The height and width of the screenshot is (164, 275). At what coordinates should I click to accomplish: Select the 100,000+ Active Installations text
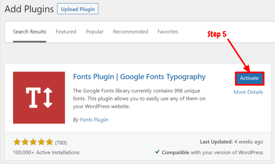click(x=46, y=152)
